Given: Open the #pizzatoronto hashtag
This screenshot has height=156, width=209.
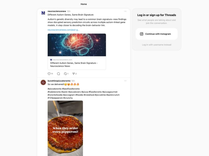Looking at the screenshot, I should (x=55, y=89).
